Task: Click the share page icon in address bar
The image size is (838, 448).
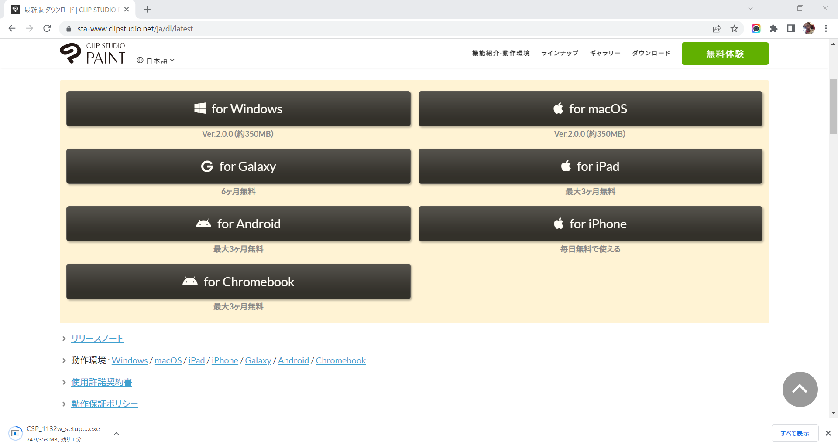Action: click(717, 29)
